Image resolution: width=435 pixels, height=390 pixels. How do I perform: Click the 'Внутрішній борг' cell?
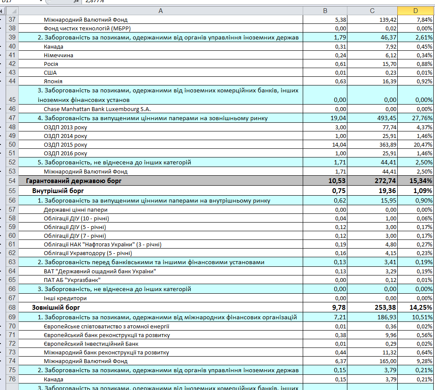[58, 191]
